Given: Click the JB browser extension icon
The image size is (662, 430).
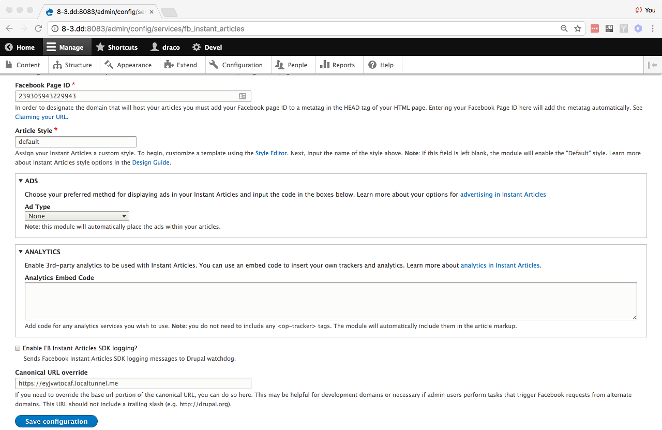Looking at the screenshot, I should coord(609,28).
